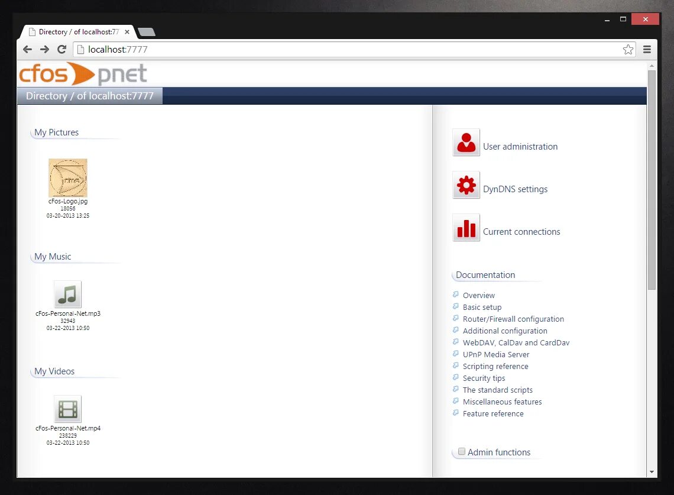674x495 pixels.
Task: Open Router/Firewall configuration link
Action: tap(513, 319)
